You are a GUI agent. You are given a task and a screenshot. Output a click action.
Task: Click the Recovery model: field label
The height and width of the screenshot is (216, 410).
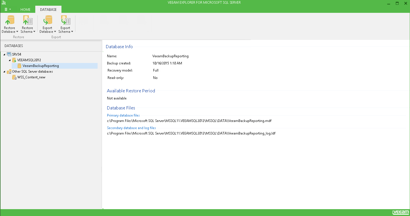coord(120,70)
